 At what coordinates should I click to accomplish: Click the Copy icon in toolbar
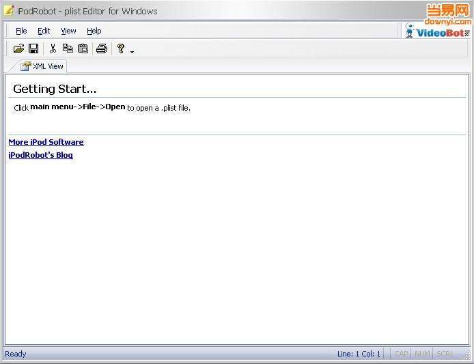click(x=68, y=48)
